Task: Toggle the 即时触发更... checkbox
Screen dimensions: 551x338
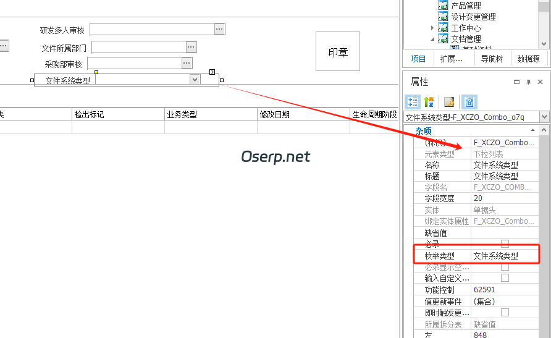Action: coord(505,312)
